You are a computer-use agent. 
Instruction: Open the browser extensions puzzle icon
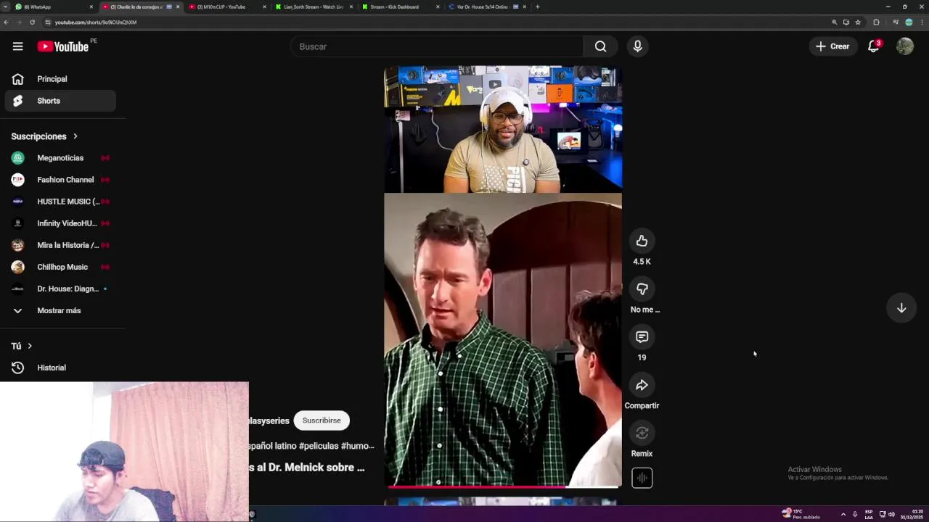[x=876, y=22]
